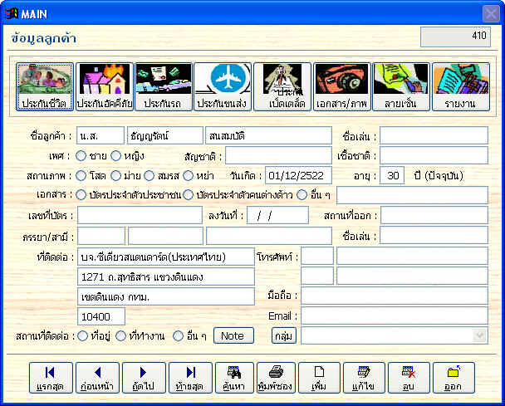505x406 pixels.
Task: Choose บัตรประจำตัวประชาชน document type option
Action: click(81, 195)
